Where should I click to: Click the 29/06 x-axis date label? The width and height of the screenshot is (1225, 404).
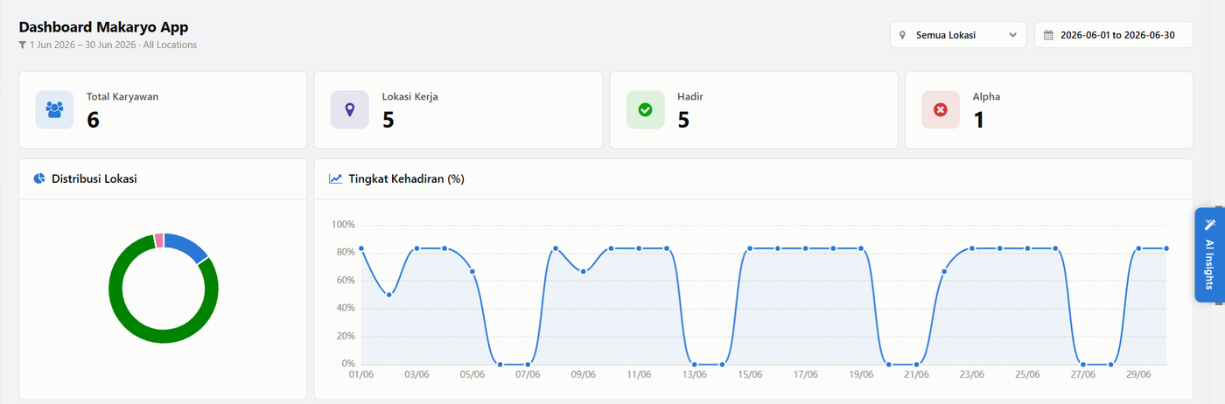tap(1138, 374)
